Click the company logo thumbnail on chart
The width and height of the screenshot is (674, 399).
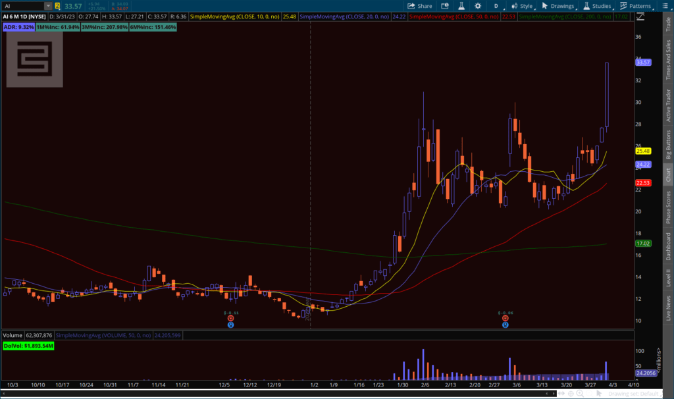(x=34, y=59)
